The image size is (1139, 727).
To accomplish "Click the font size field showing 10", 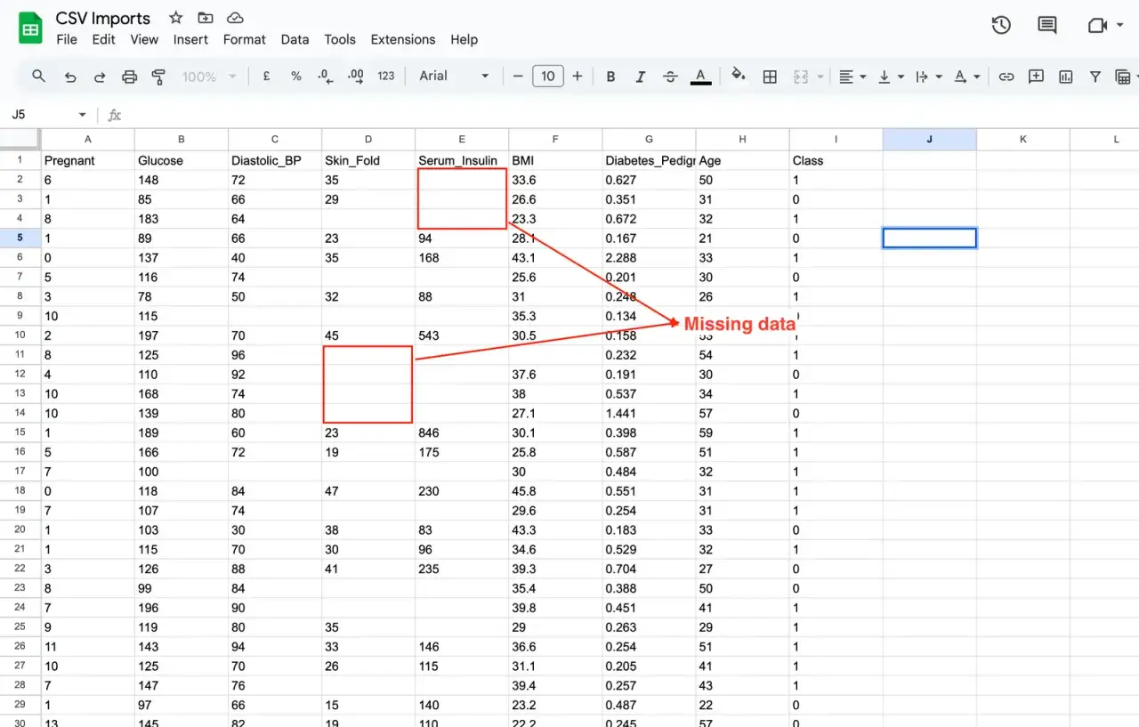I will pos(548,77).
